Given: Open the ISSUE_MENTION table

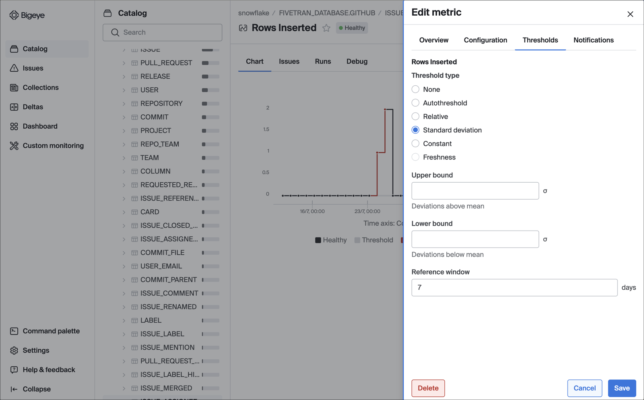Looking at the screenshot, I should tap(167, 348).
